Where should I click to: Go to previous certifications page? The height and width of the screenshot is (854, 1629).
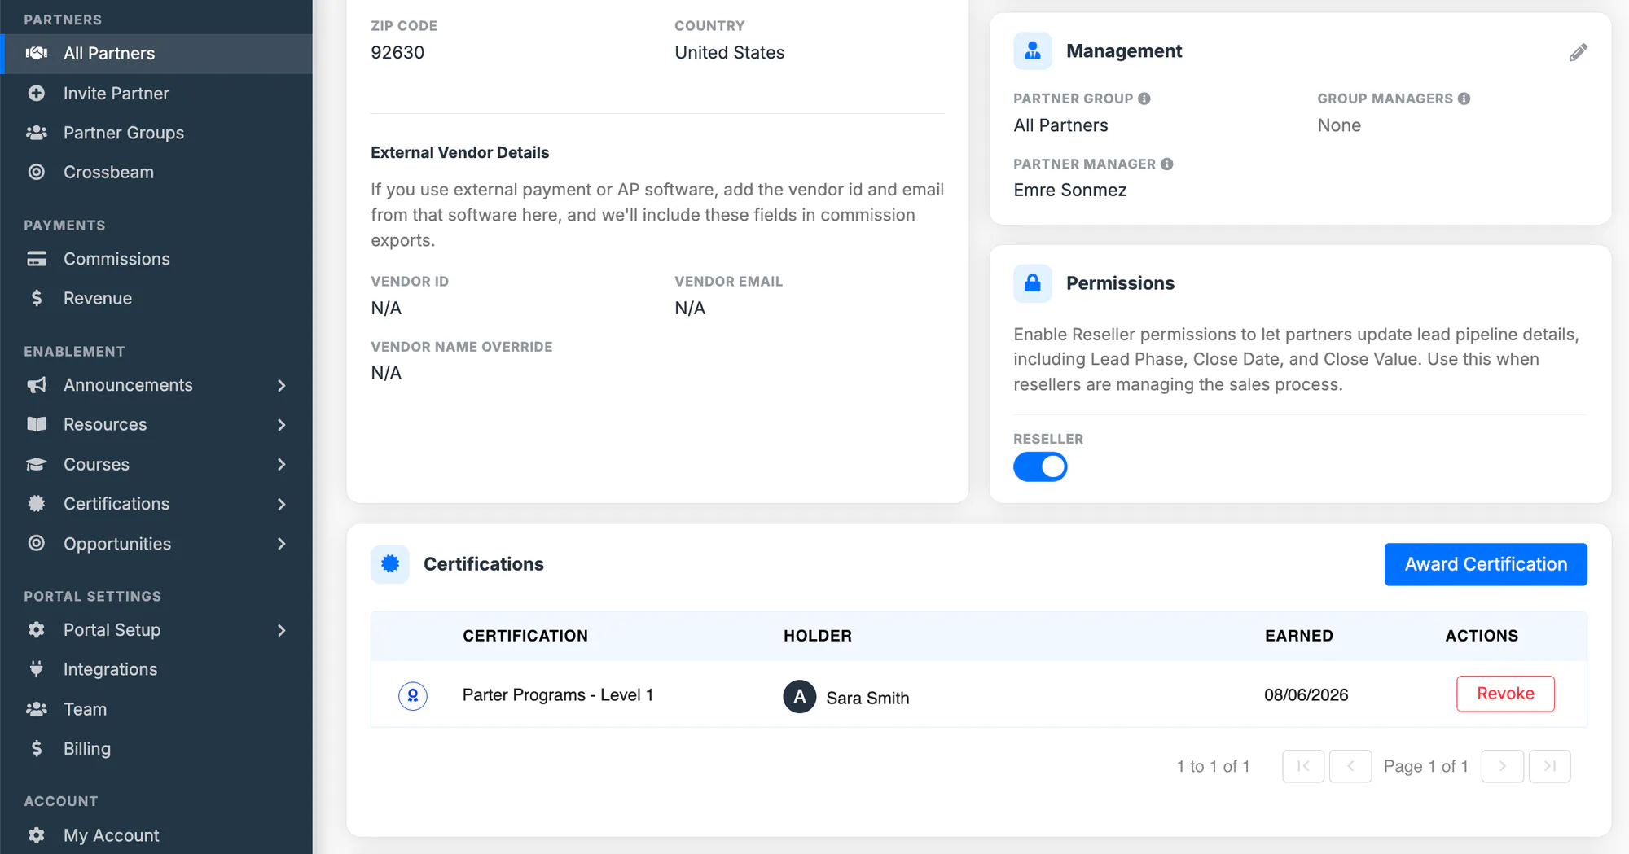pyautogui.click(x=1350, y=766)
